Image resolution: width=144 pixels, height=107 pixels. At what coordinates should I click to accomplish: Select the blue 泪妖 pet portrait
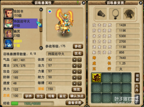8,43
